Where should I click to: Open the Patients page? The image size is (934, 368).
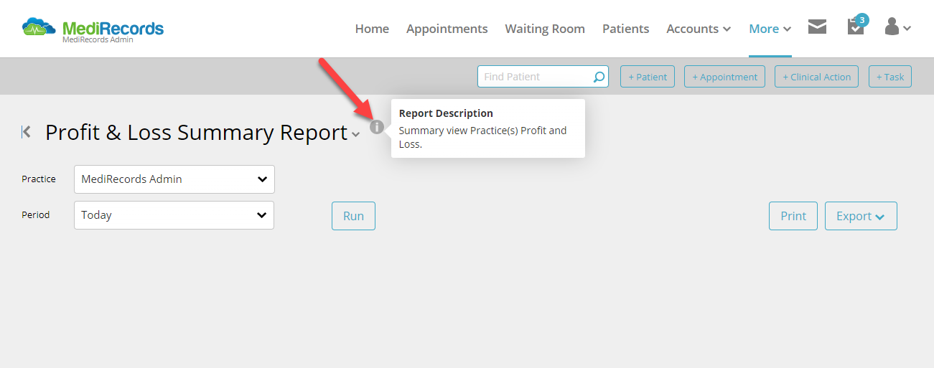pos(625,29)
